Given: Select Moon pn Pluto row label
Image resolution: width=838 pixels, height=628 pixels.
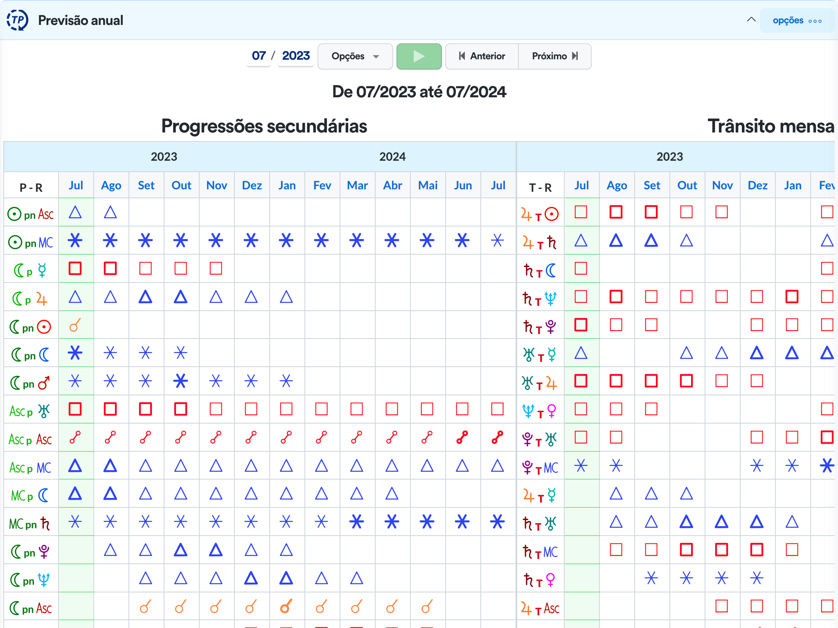Looking at the screenshot, I should tap(30, 552).
